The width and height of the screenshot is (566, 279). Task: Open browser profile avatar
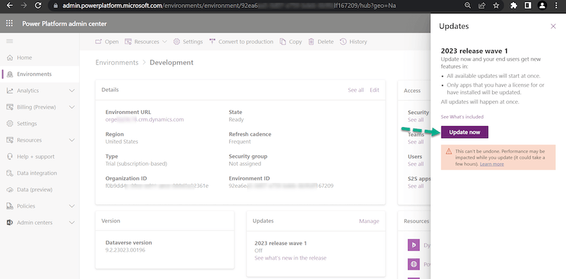[x=542, y=6]
